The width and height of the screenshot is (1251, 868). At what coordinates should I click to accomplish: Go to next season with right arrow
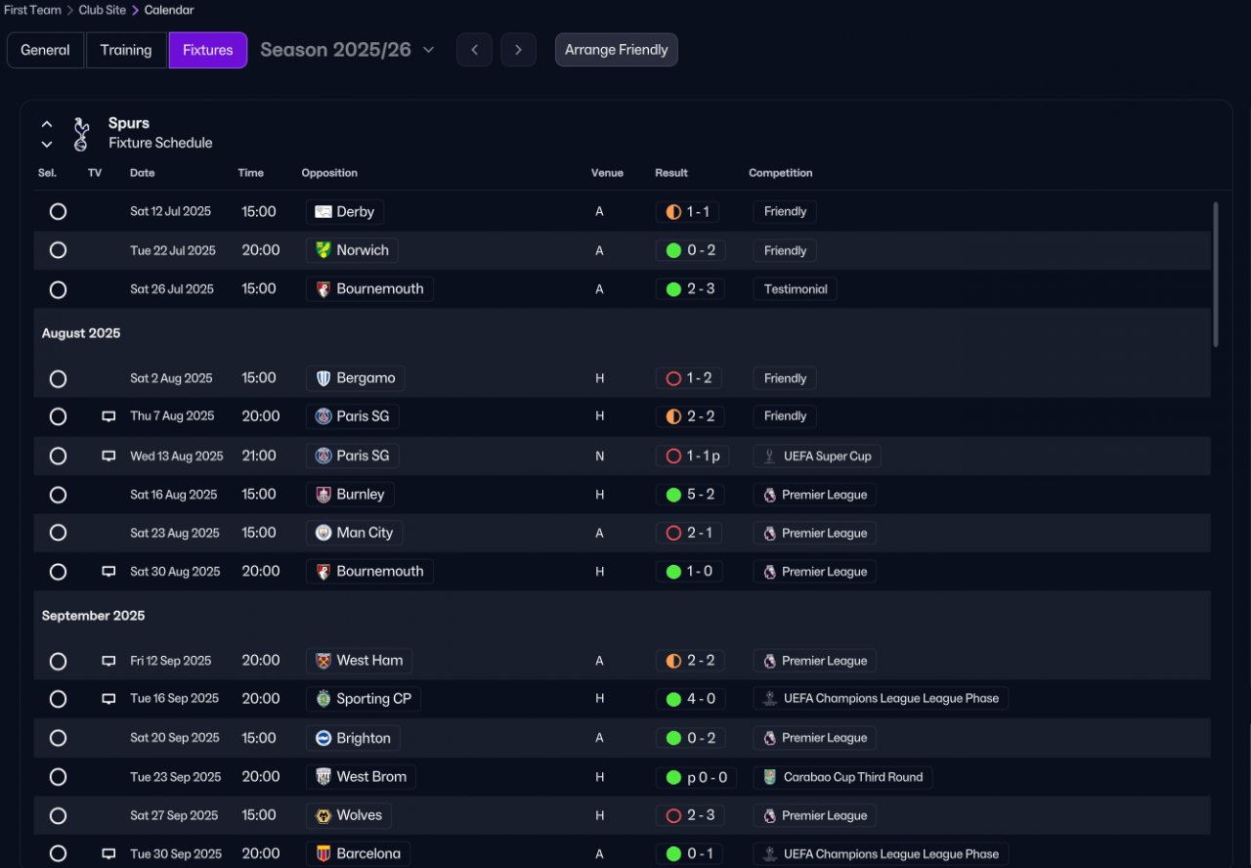(x=518, y=50)
